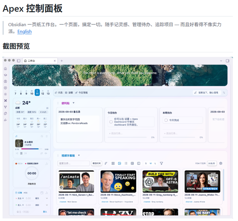Toggle the right sidebar panel icon
This screenshot has height=221, width=238.
(227, 61)
